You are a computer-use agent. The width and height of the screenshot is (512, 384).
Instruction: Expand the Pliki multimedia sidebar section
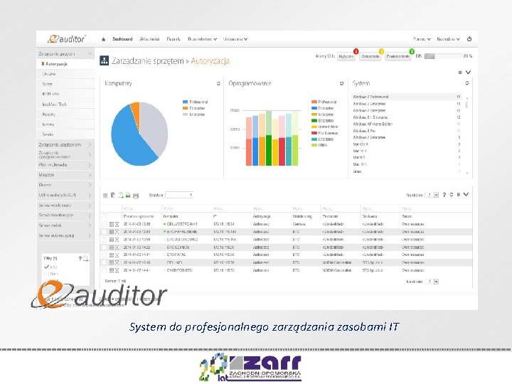point(65,165)
